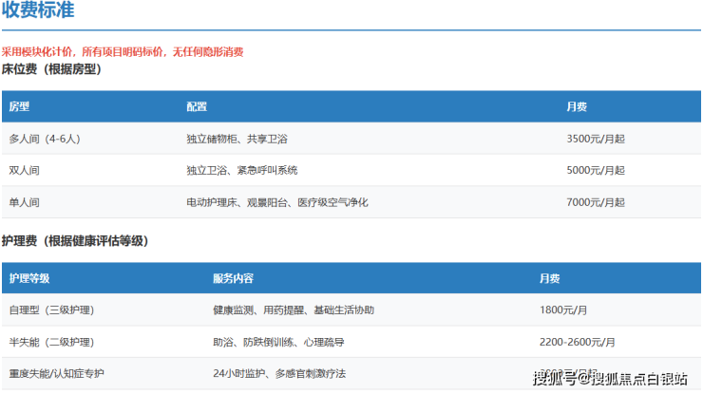
Task: Click the 独立储物柜、共享卫浴 cell
Action: [x=237, y=139]
